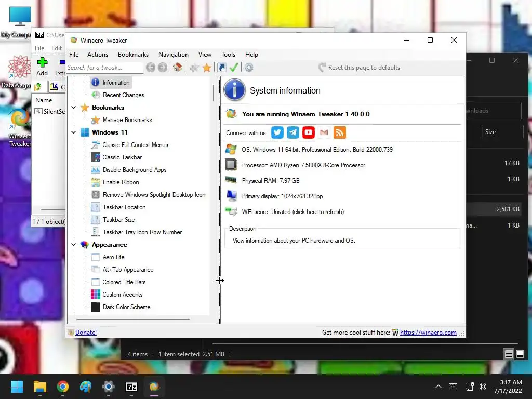
Task: Click the Add button in 7-Zip window
Action: point(42,66)
